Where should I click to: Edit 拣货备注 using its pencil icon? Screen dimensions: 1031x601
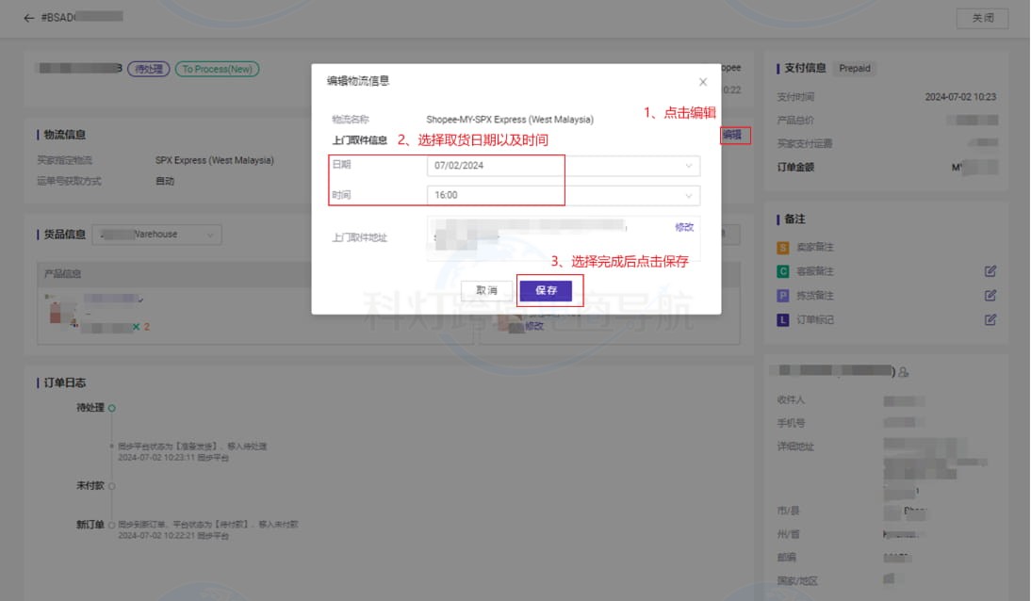tap(990, 295)
